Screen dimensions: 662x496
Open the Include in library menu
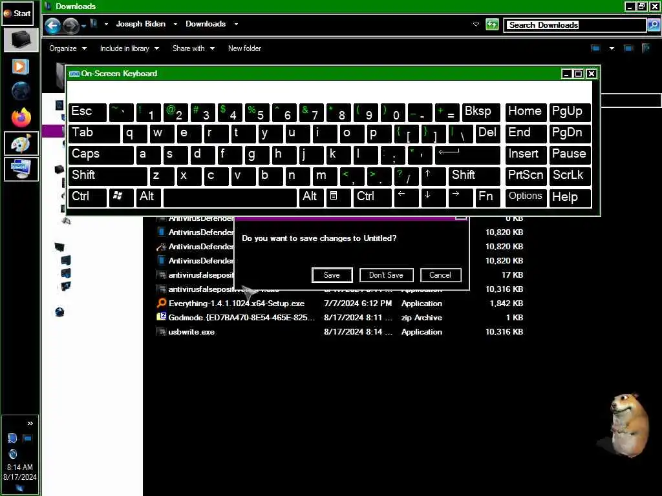pos(129,48)
